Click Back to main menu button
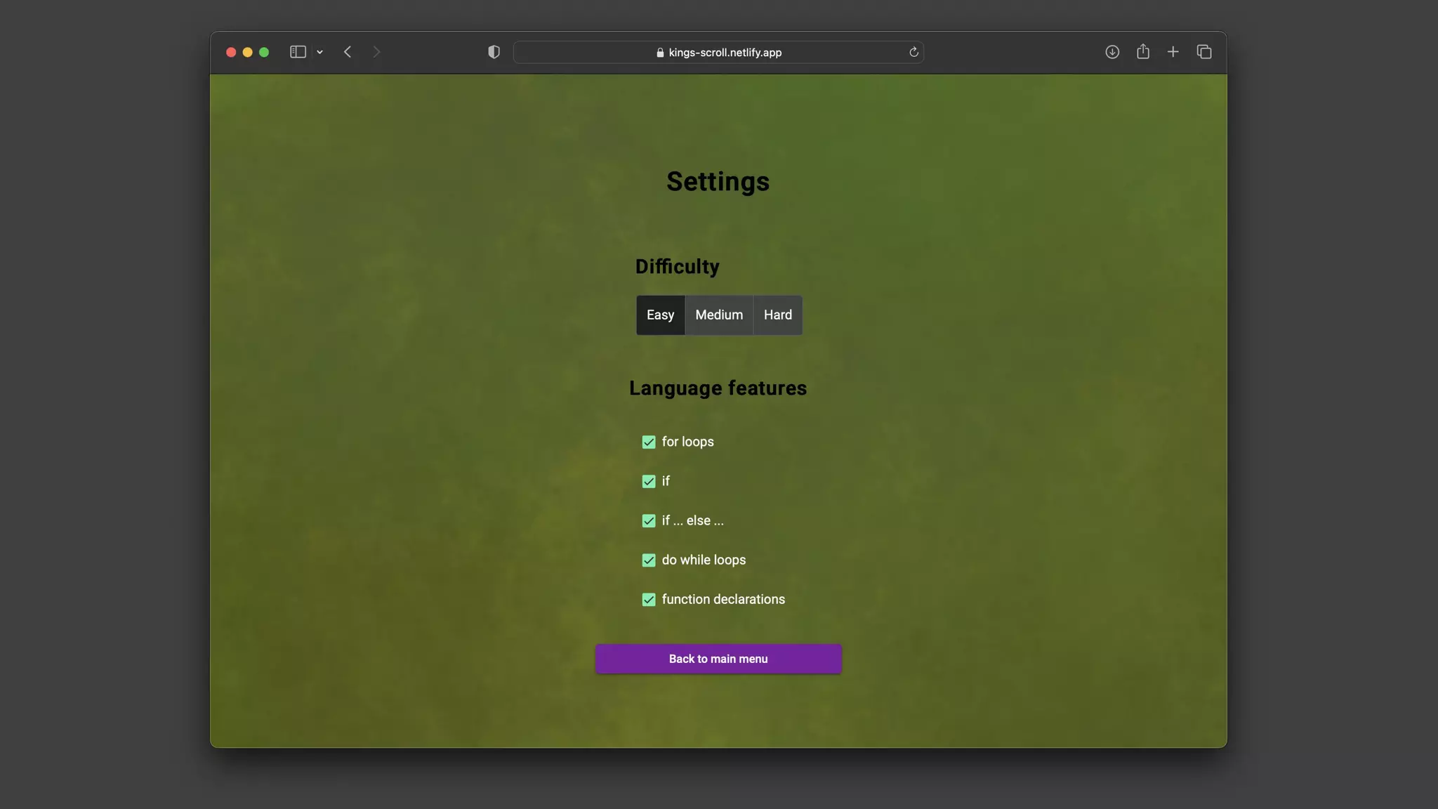1438x809 pixels. (718, 659)
